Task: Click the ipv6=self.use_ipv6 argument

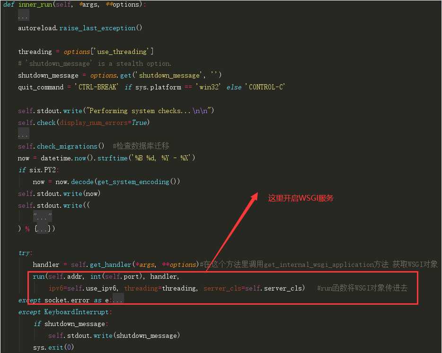Action: pos(82,289)
